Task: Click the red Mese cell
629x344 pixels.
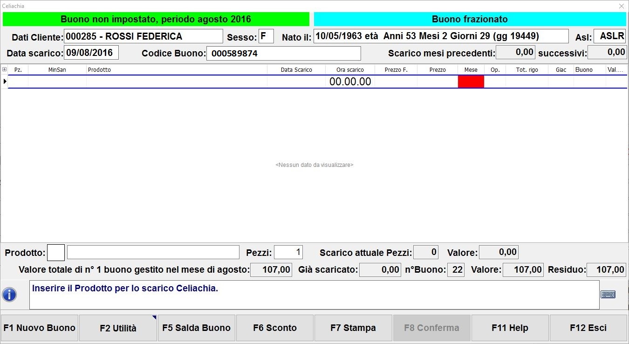Action: tap(471, 82)
